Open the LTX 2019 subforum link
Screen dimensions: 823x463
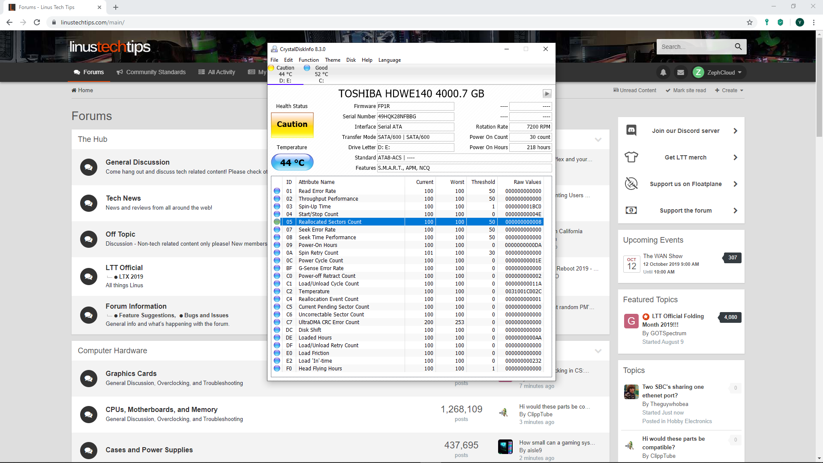click(x=131, y=277)
